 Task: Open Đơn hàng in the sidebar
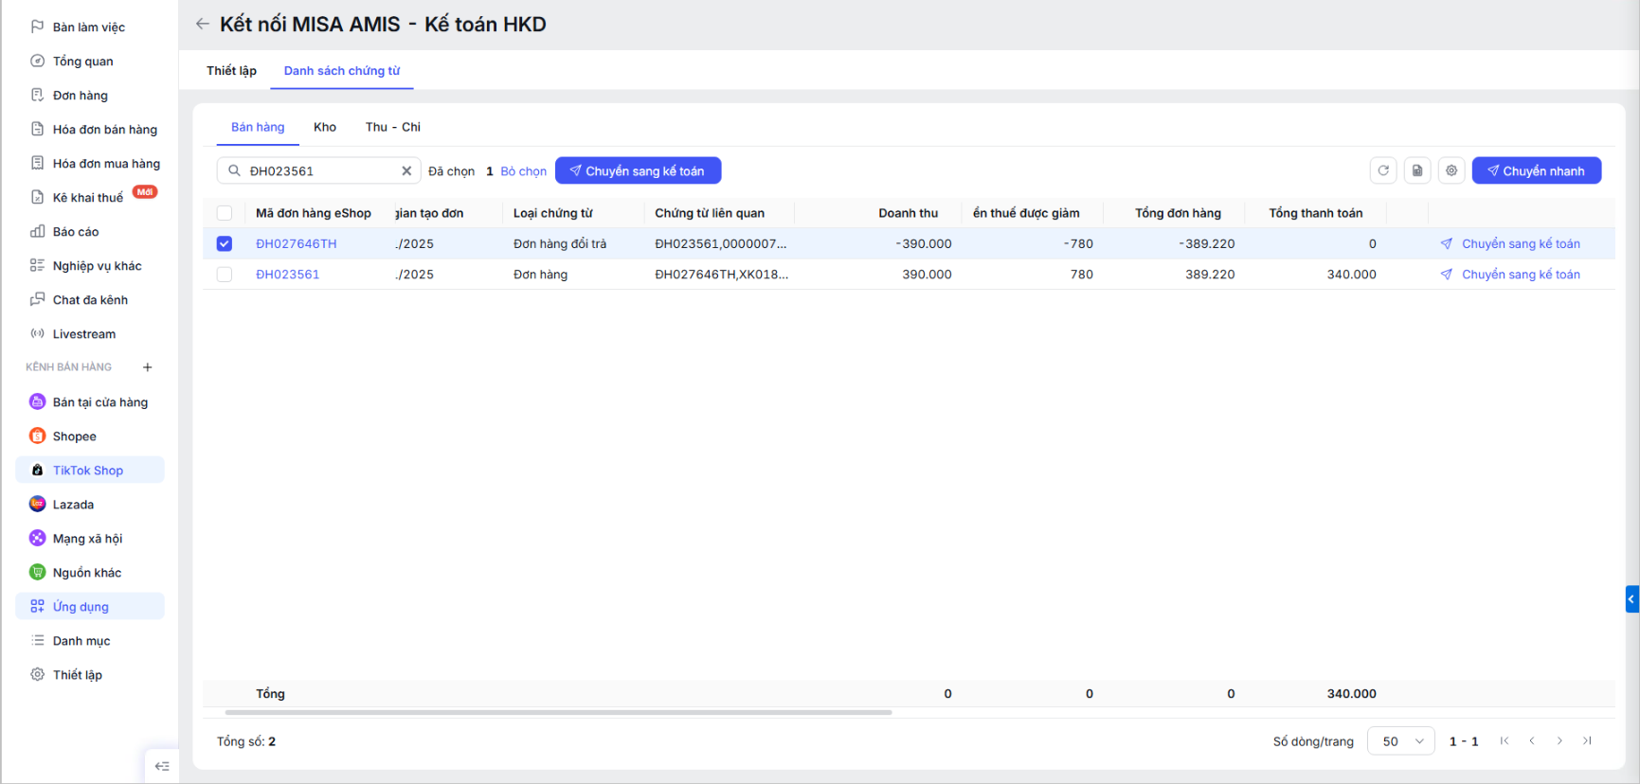coord(81,96)
